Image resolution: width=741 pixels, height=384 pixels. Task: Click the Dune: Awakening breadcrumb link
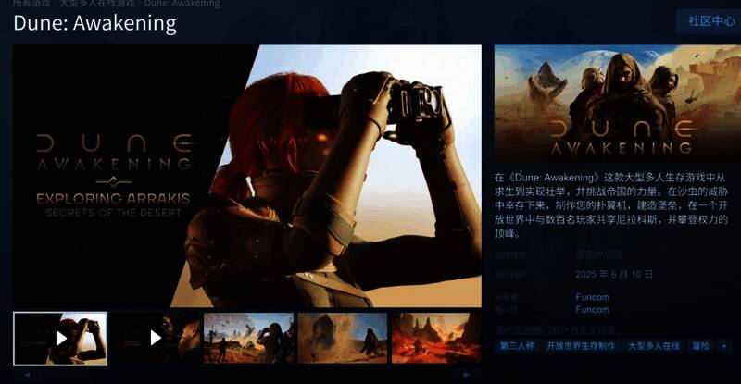click(x=181, y=4)
